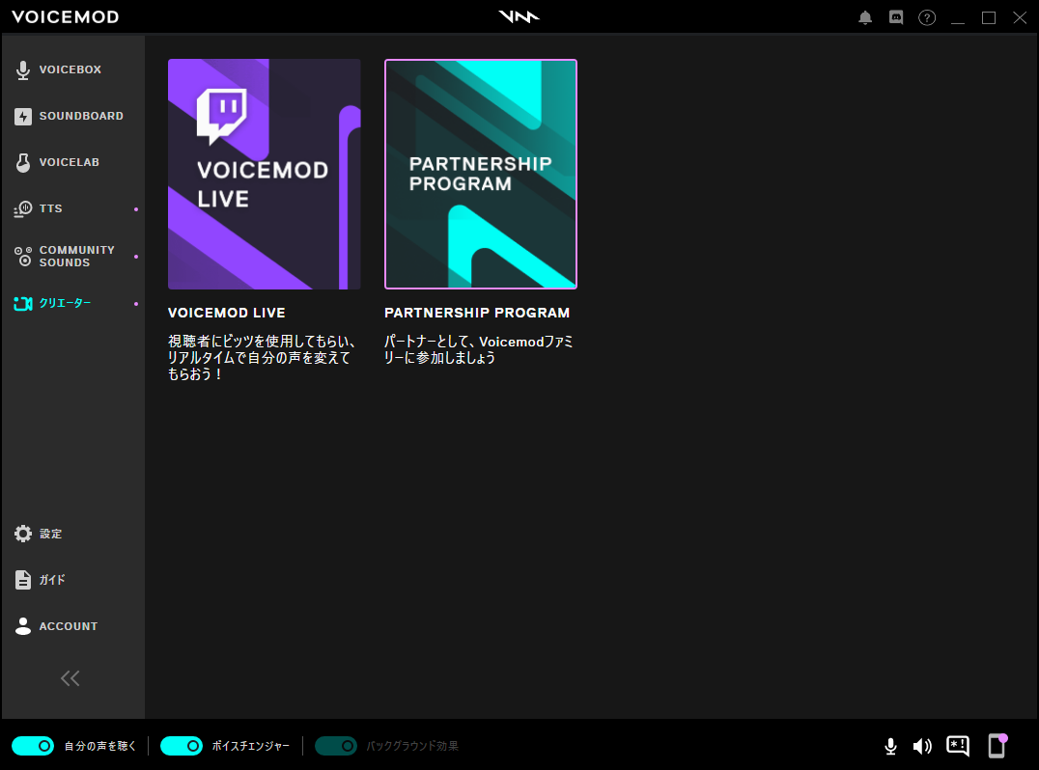Click the 設定 label
This screenshot has width=1039, height=770.
coord(50,534)
